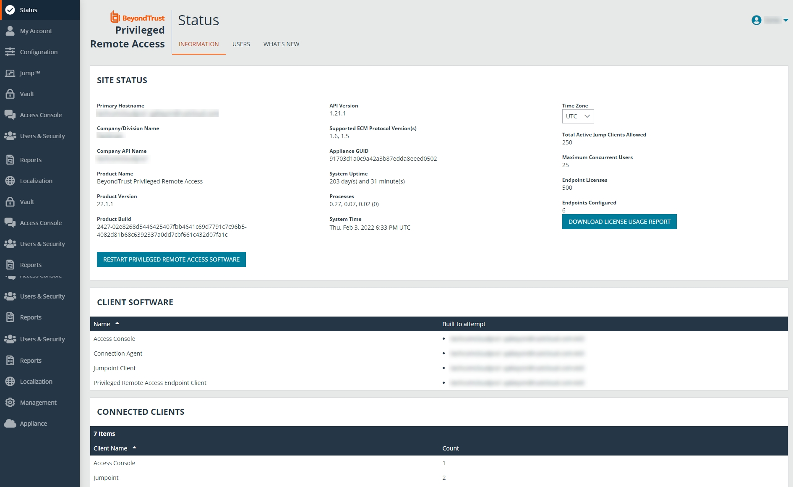Click the user avatar icon at top right

(x=756, y=20)
